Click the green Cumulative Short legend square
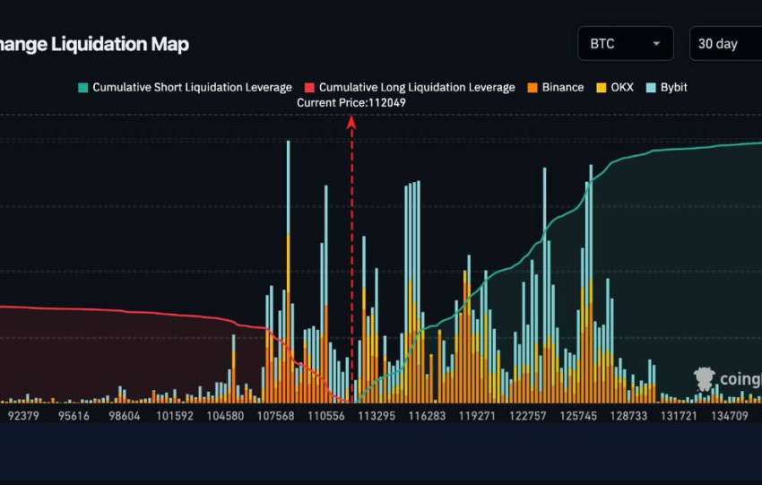 tap(83, 88)
